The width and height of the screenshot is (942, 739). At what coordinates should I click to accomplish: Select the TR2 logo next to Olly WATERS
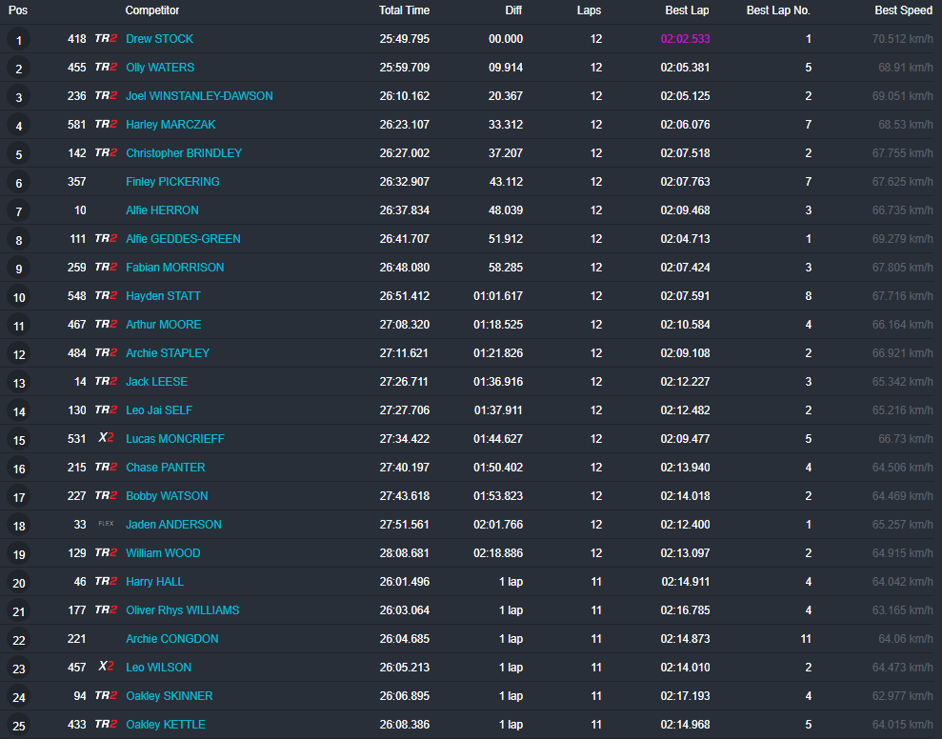point(106,68)
